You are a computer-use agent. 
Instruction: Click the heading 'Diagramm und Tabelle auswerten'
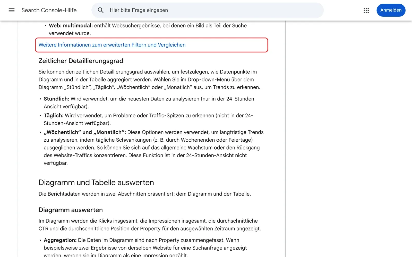click(96, 182)
